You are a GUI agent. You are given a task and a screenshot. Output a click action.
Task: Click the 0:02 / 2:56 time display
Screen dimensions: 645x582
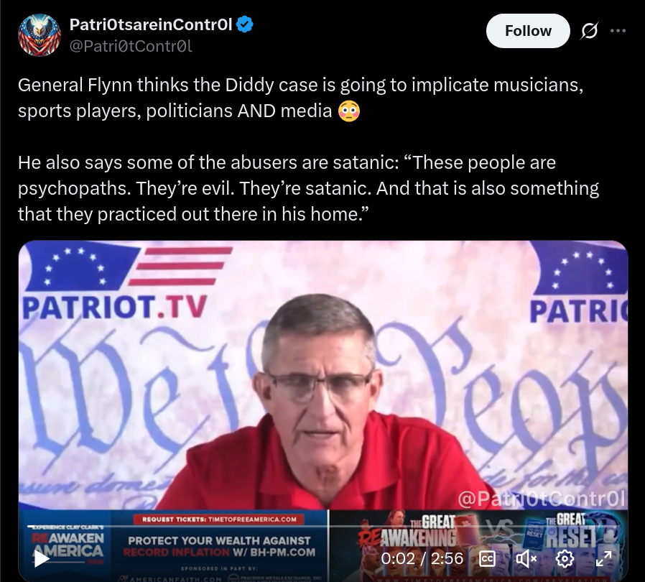point(422,558)
